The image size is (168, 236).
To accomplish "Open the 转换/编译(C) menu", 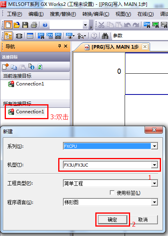I will 96,14.
